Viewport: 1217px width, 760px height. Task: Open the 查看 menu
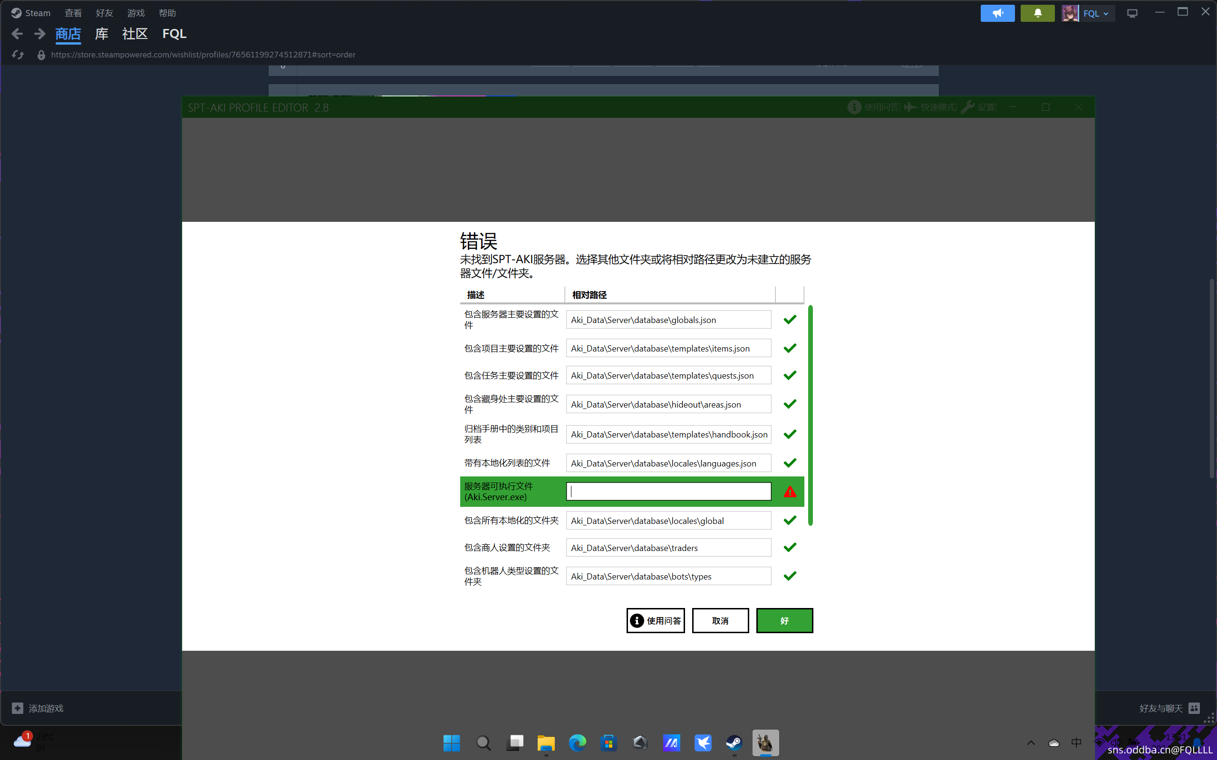(x=73, y=13)
